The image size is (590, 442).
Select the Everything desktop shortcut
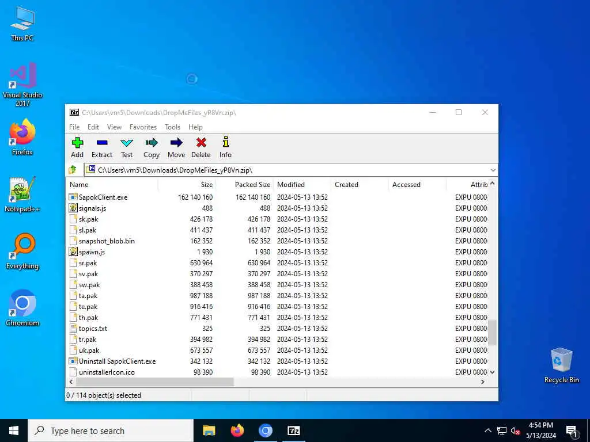pos(22,252)
